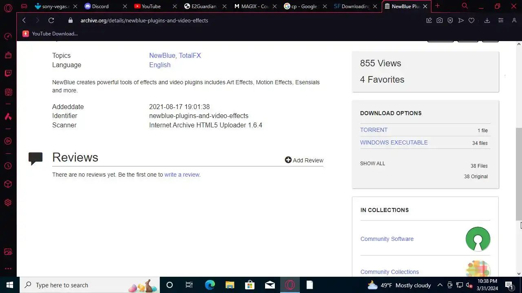The width and height of the screenshot is (522, 293).
Task: Open the My Flow send icon
Action: tap(461, 20)
